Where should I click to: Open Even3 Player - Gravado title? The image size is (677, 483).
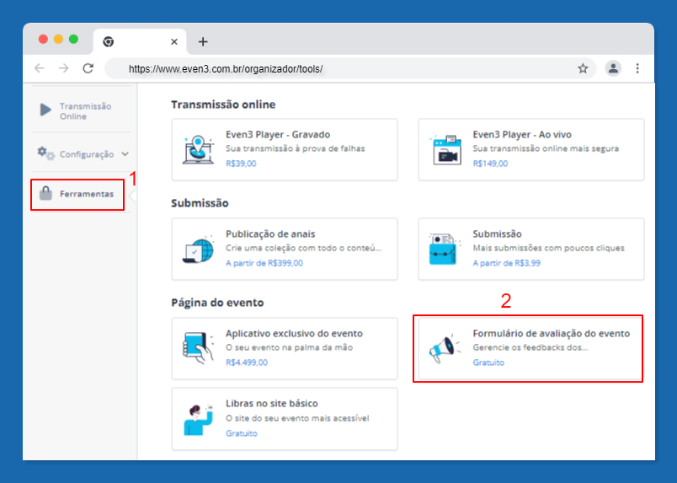pos(278,135)
